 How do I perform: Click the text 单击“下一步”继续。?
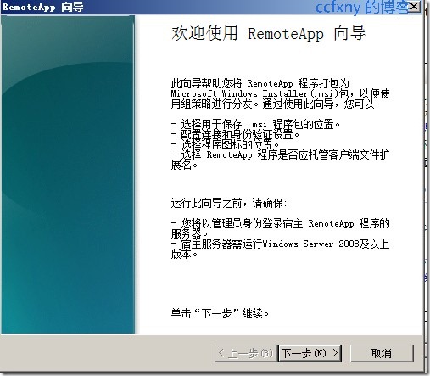point(220,313)
